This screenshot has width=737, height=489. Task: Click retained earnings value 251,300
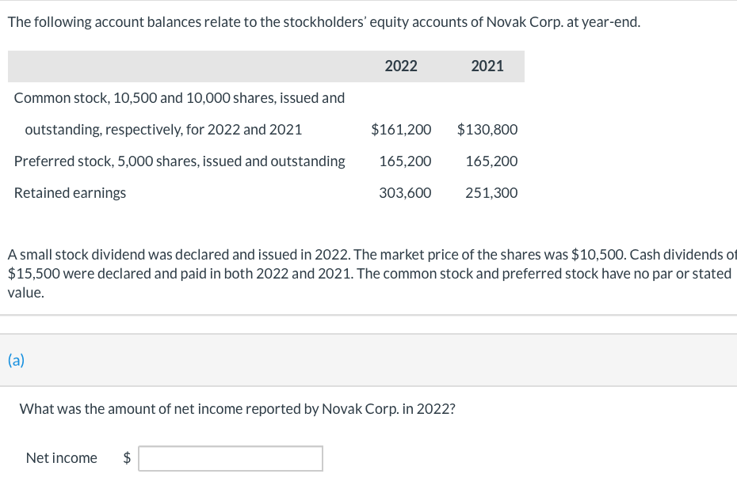tap(491, 193)
